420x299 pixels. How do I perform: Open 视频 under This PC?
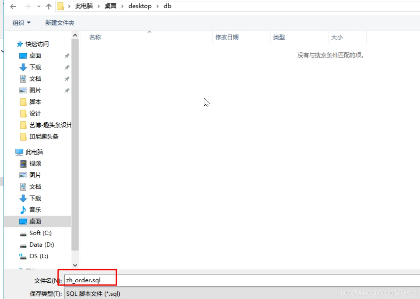tap(35, 163)
